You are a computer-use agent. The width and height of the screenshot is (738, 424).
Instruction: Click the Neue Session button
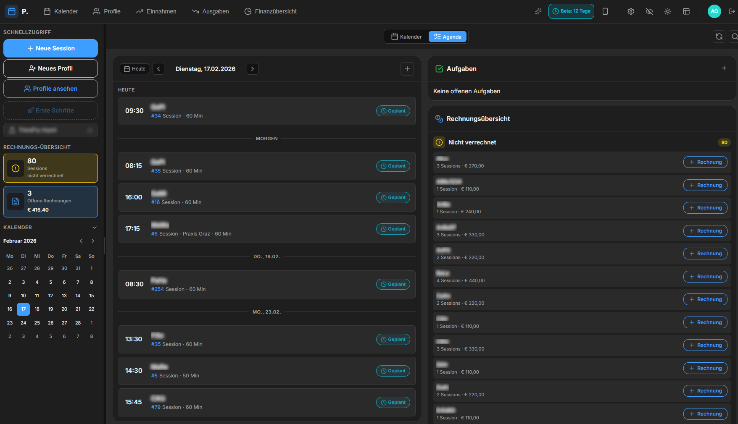tap(50, 48)
